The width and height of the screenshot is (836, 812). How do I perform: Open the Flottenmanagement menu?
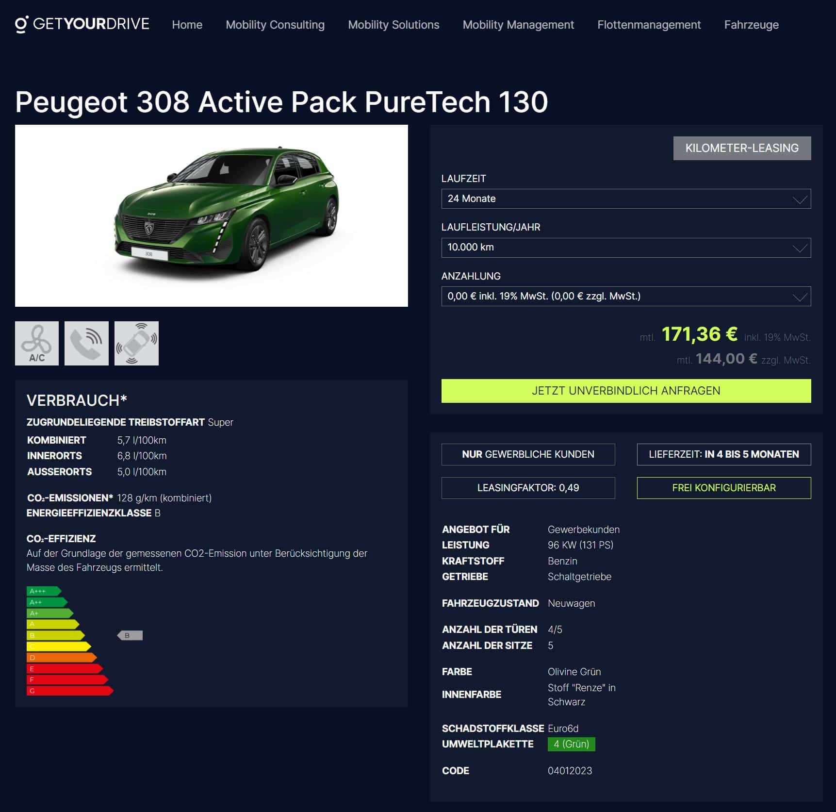(649, 25)
